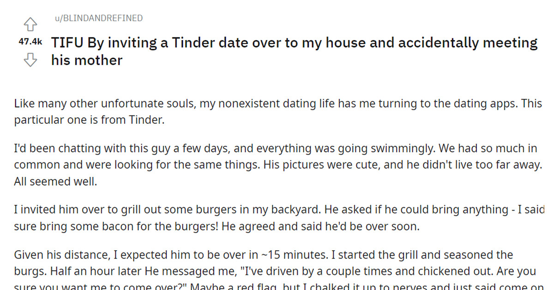The height and width of the screenshot is (290, 554).
Task: Click the paragraph about grilling burgers
Action: (277, 217)
